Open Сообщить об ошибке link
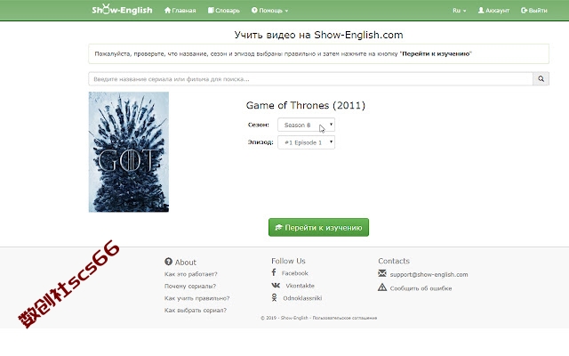The height and width of the screenshot is (356, 569). tap(421, 288)
